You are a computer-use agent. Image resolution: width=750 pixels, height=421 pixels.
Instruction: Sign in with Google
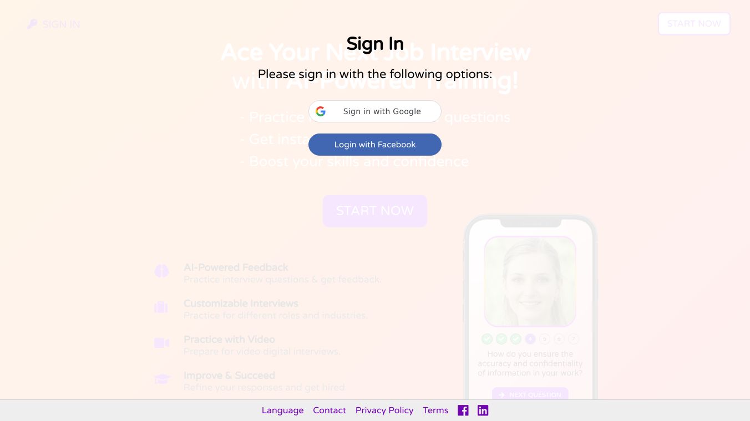click(375, 111)
